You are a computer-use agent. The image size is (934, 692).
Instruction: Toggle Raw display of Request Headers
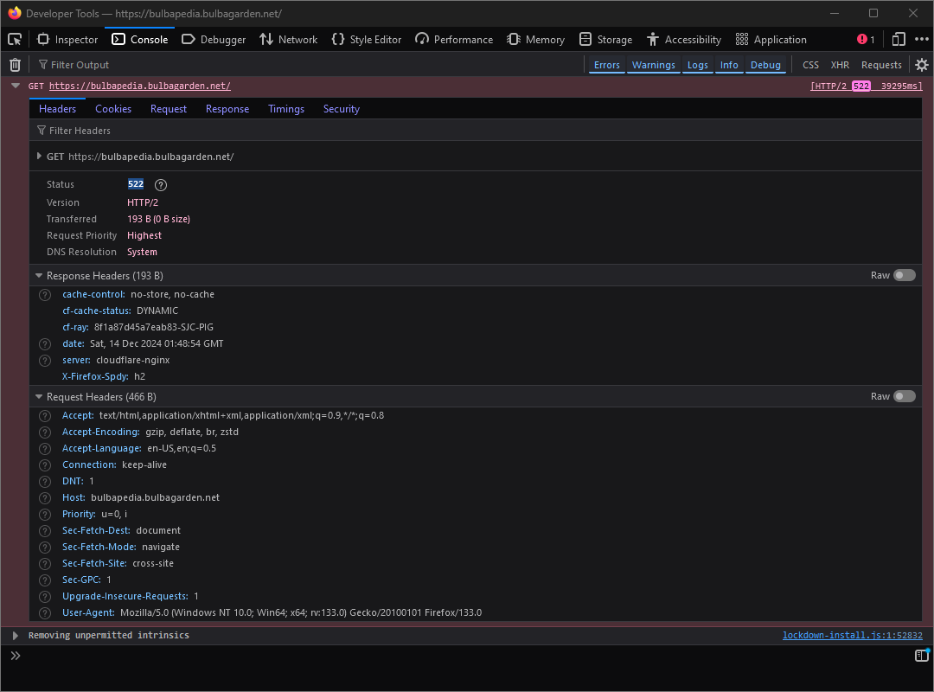pyautogui.click(x=905, y=395)
